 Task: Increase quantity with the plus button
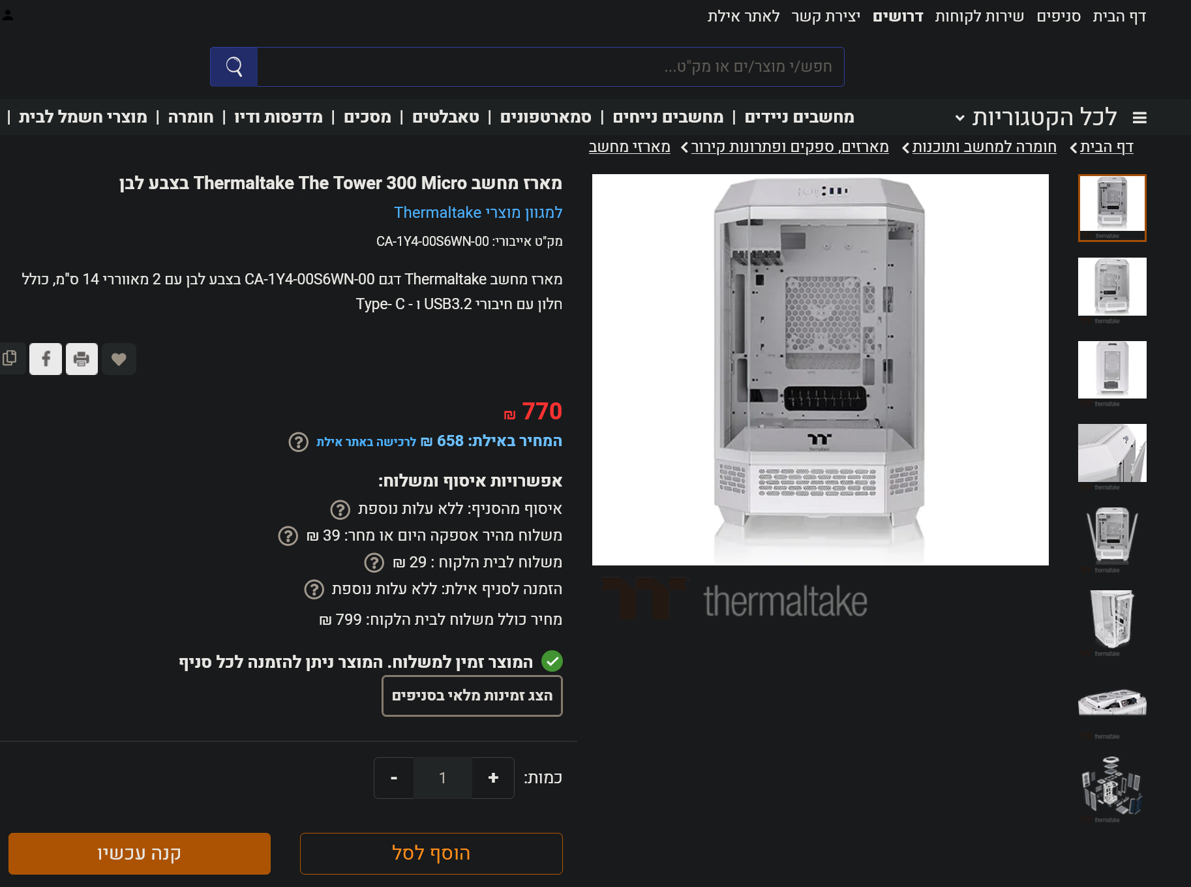(493, 778)
